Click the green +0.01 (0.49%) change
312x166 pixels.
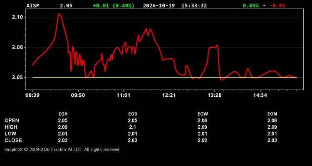coord(114,5)
